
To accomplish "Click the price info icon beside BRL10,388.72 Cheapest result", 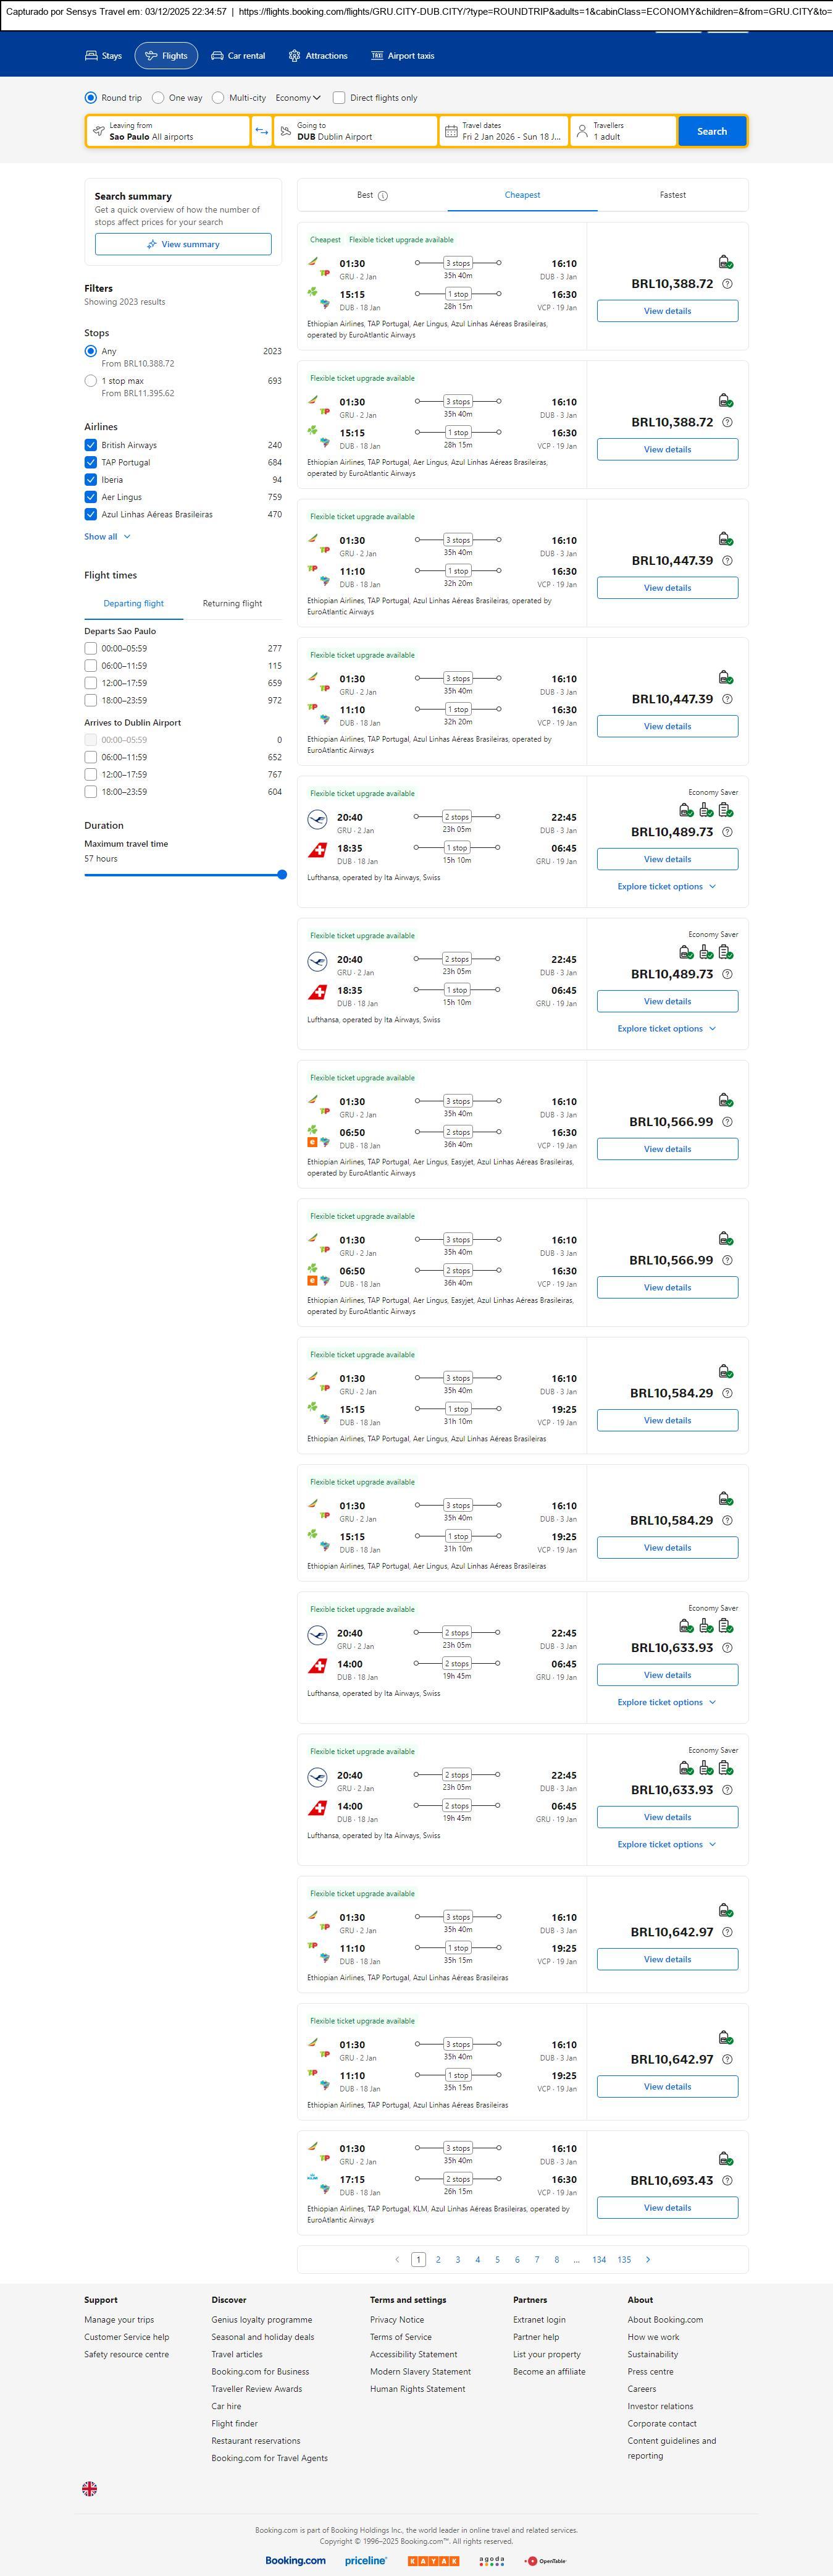I will 727,284.
